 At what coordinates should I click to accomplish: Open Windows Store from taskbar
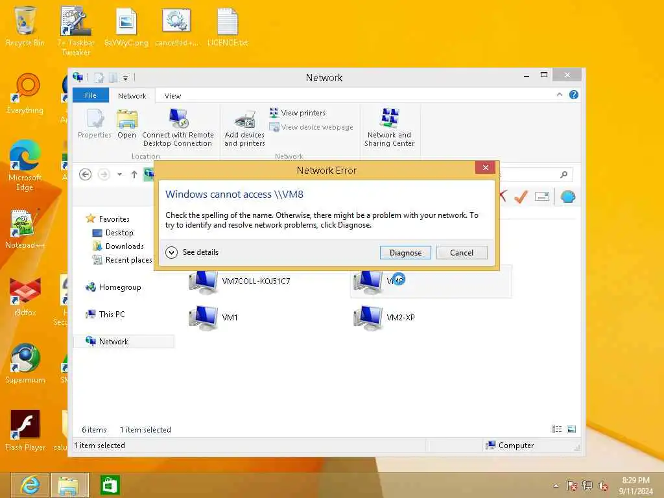coord(110,485)
